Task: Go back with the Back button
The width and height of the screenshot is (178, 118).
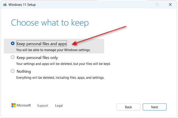Action: 128,107
